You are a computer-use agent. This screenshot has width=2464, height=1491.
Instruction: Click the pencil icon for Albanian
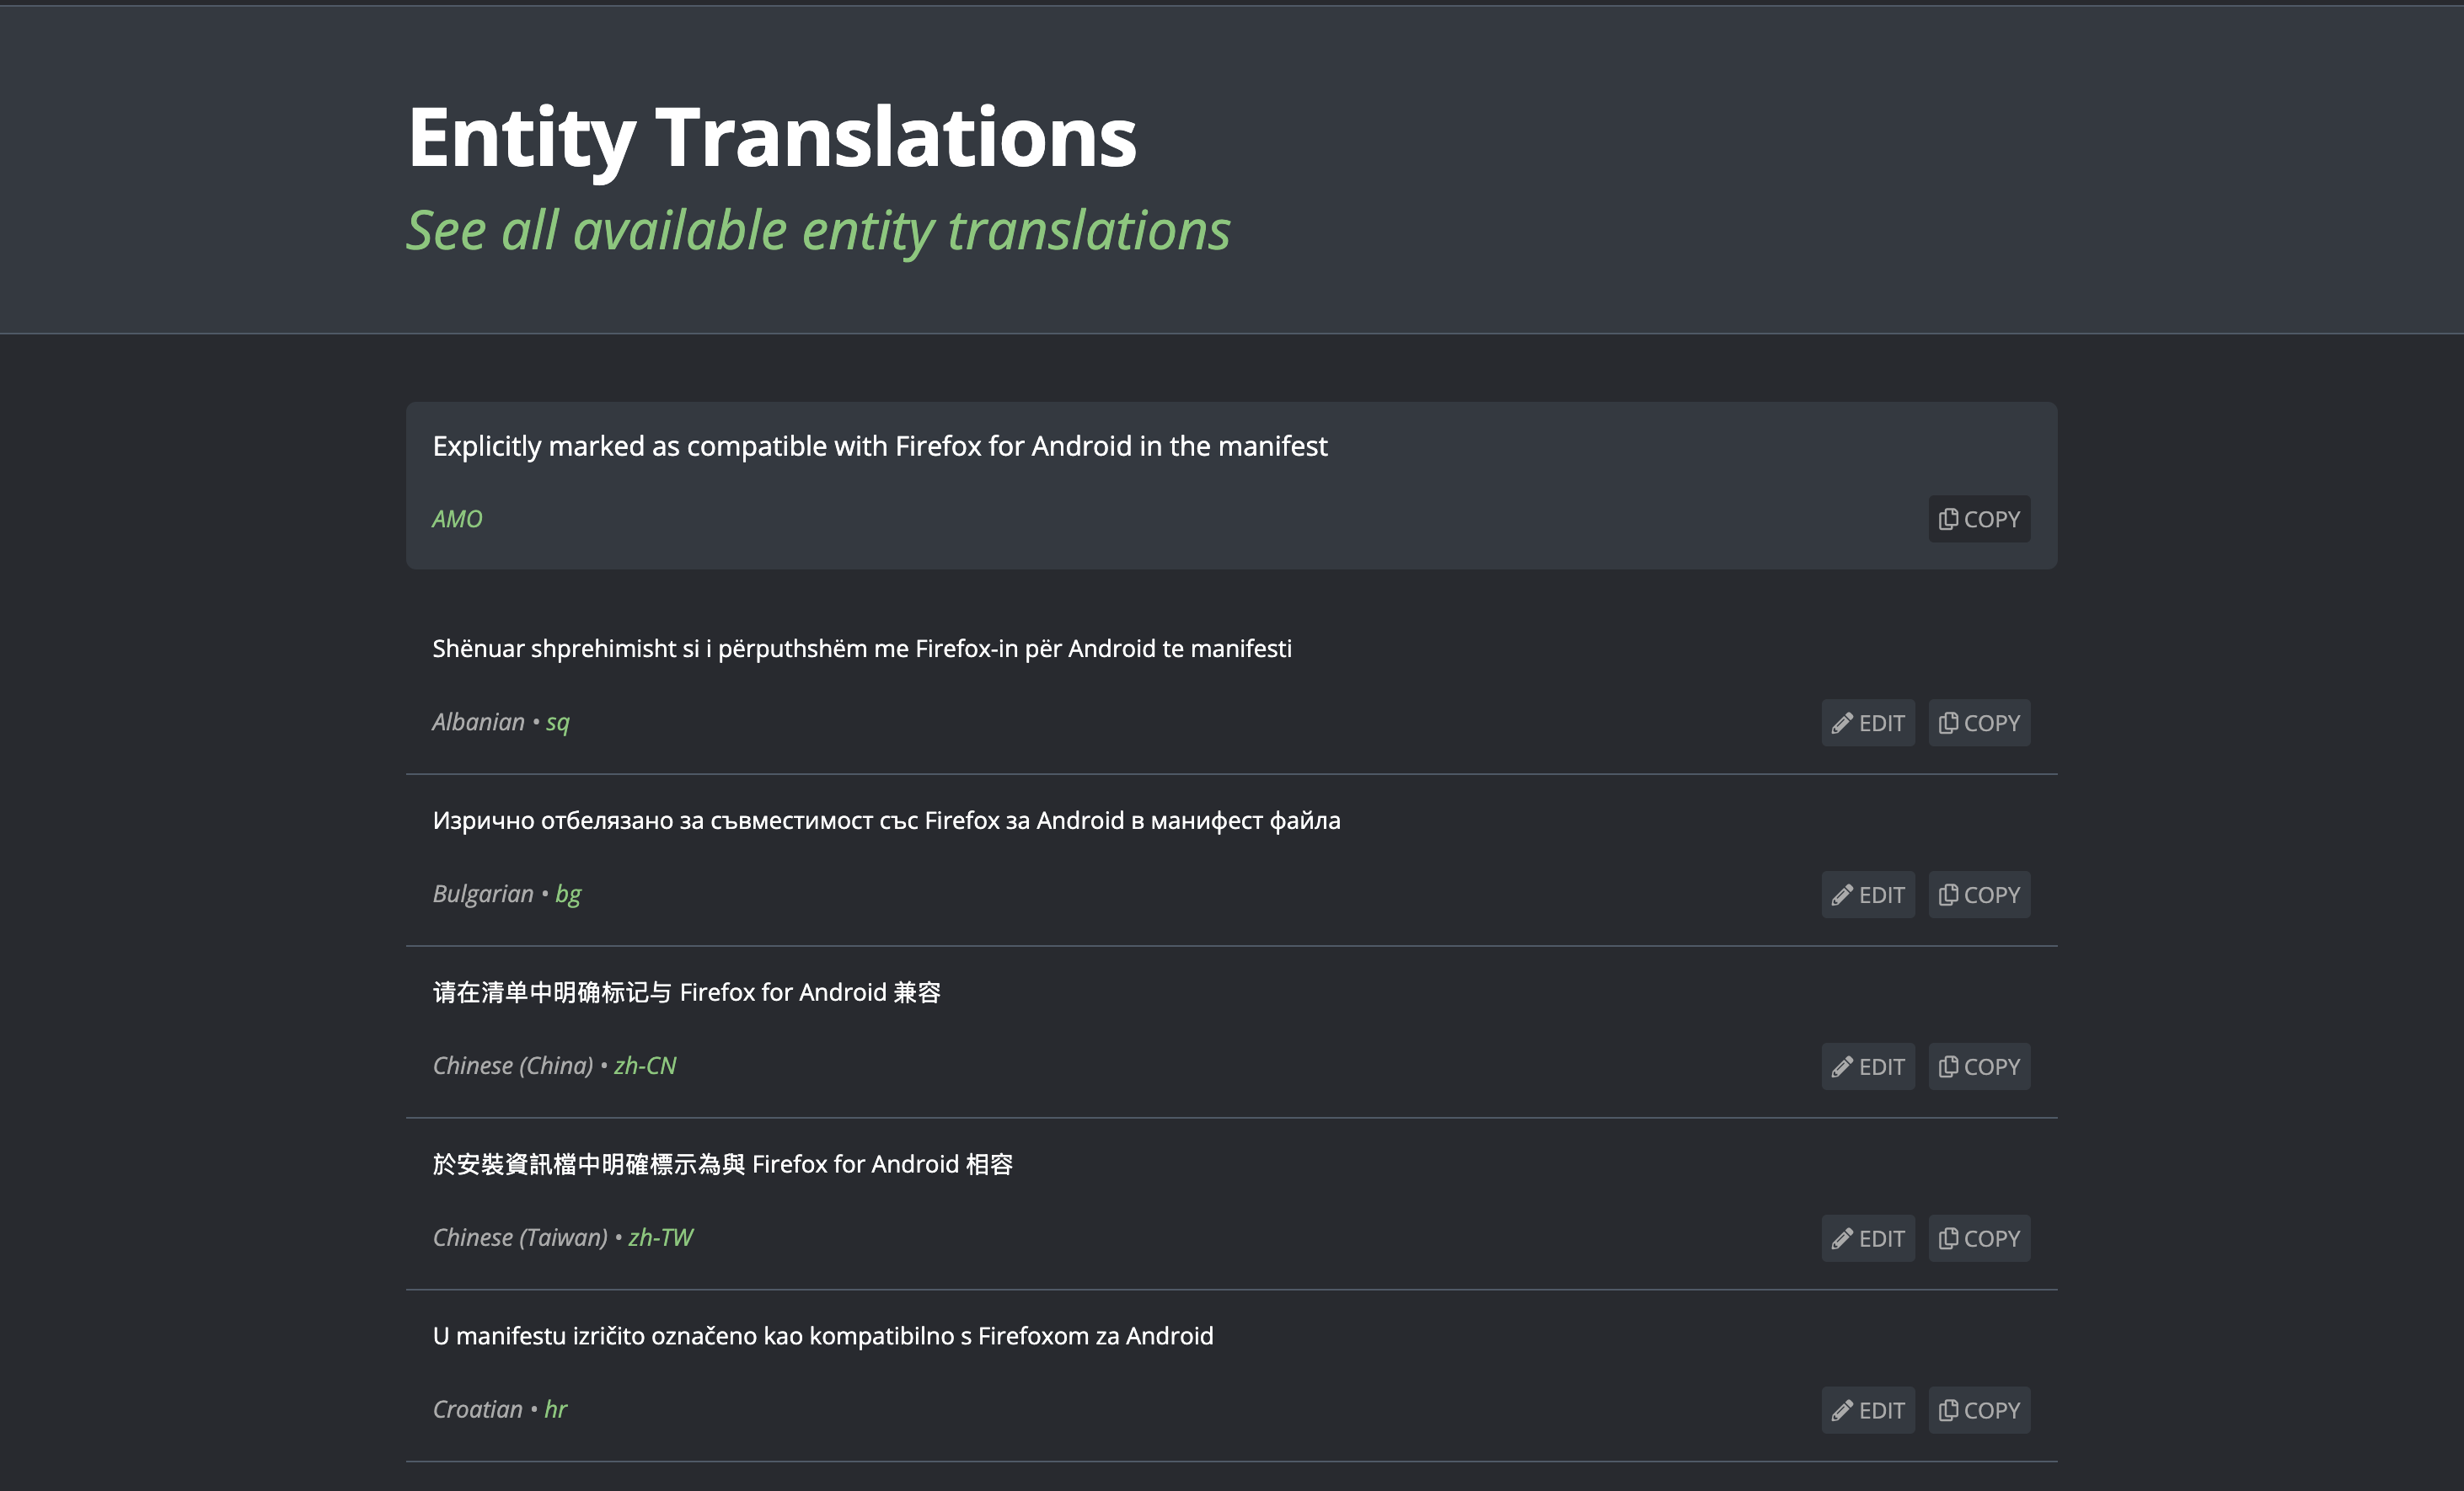[1842, 724]
